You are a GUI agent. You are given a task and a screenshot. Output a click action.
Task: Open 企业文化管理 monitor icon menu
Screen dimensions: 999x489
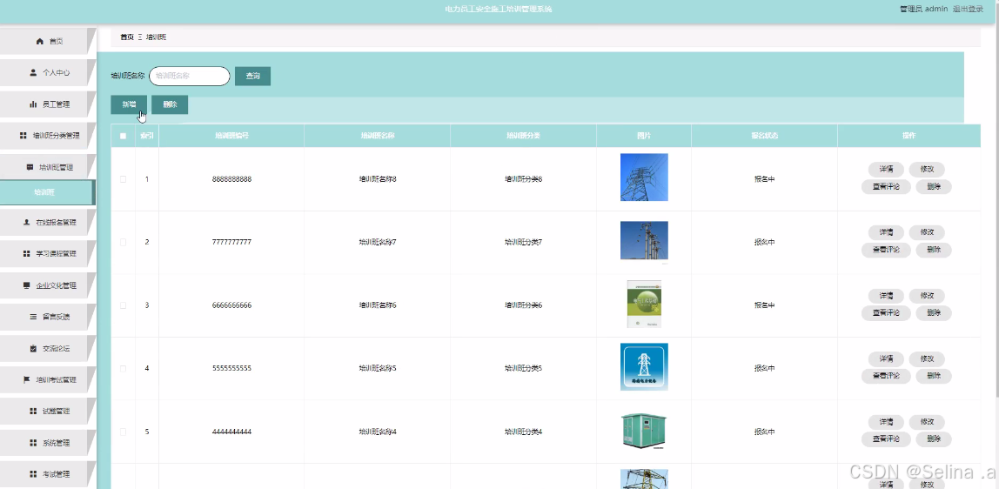[48, 285]
